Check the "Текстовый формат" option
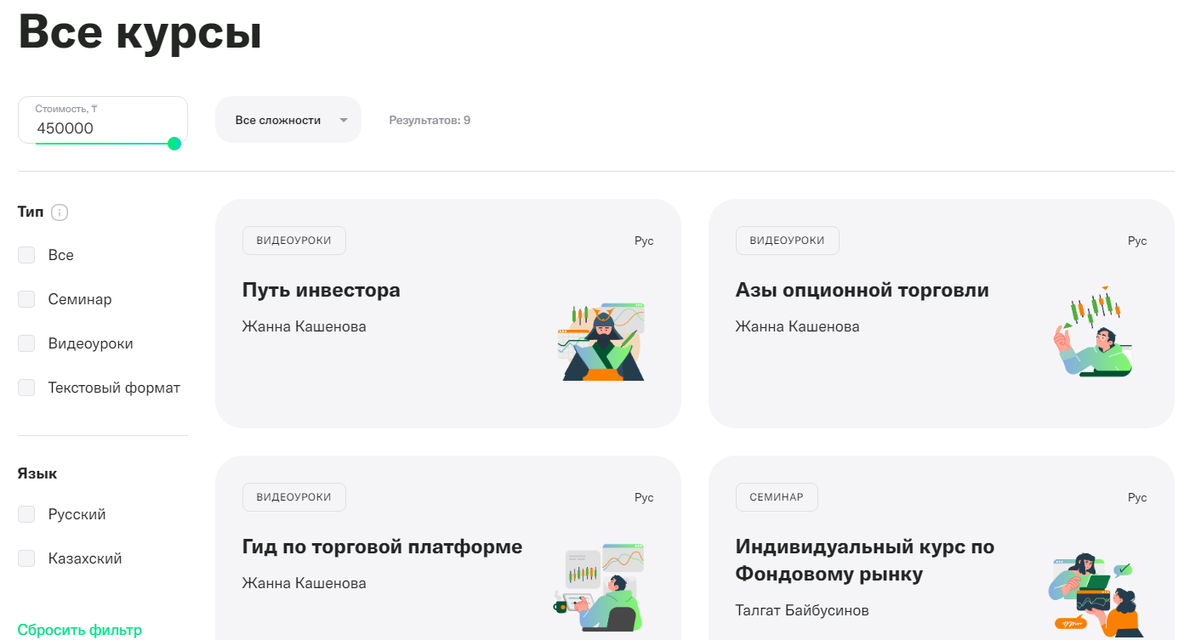The image size is (1184, 640). click(x=26, y=387)
